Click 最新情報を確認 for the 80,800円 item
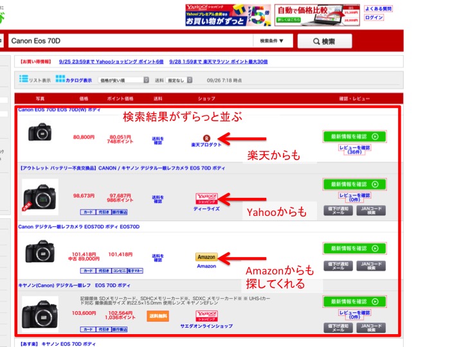The width and height of the screenshot is (463, 347). [354, 136]
